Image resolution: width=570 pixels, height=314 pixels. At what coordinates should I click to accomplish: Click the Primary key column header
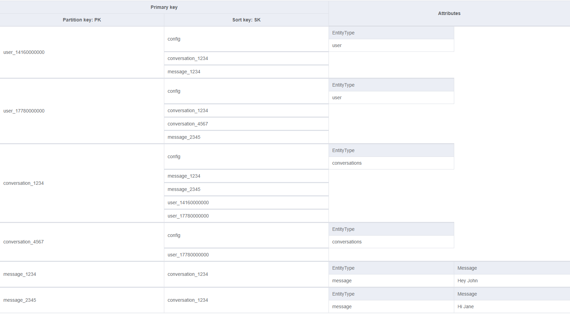point(164,7)
